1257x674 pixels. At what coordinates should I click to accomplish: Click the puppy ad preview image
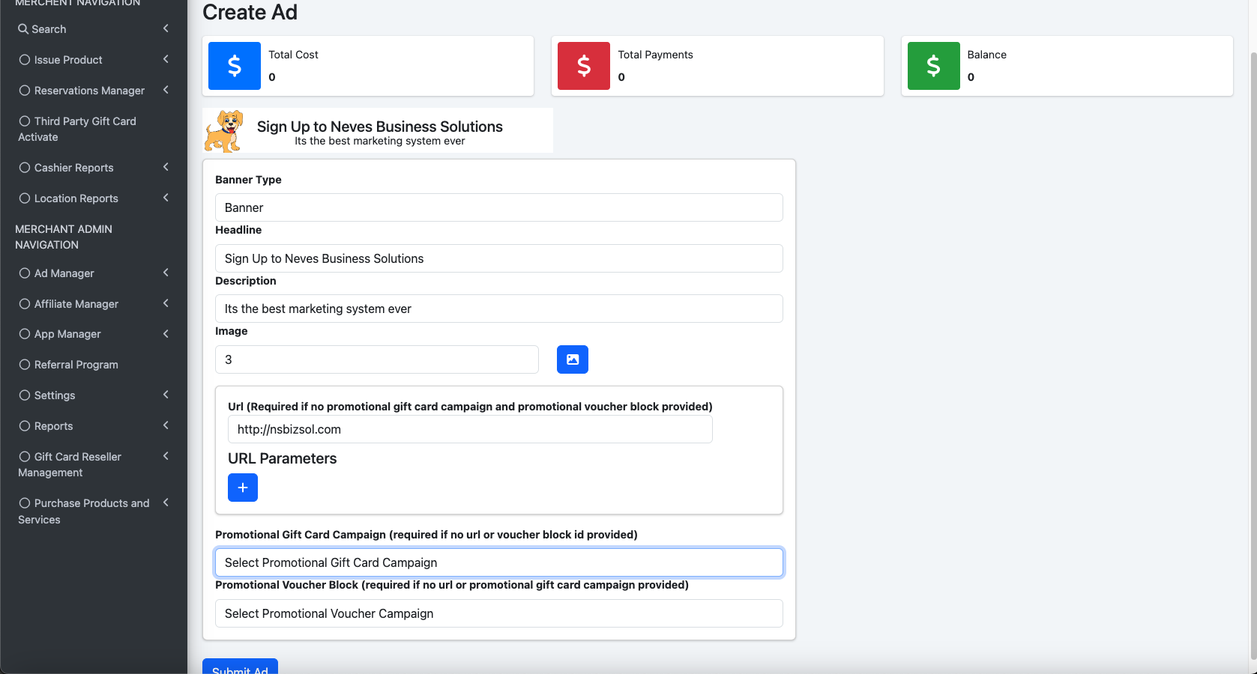pos(224,131)
